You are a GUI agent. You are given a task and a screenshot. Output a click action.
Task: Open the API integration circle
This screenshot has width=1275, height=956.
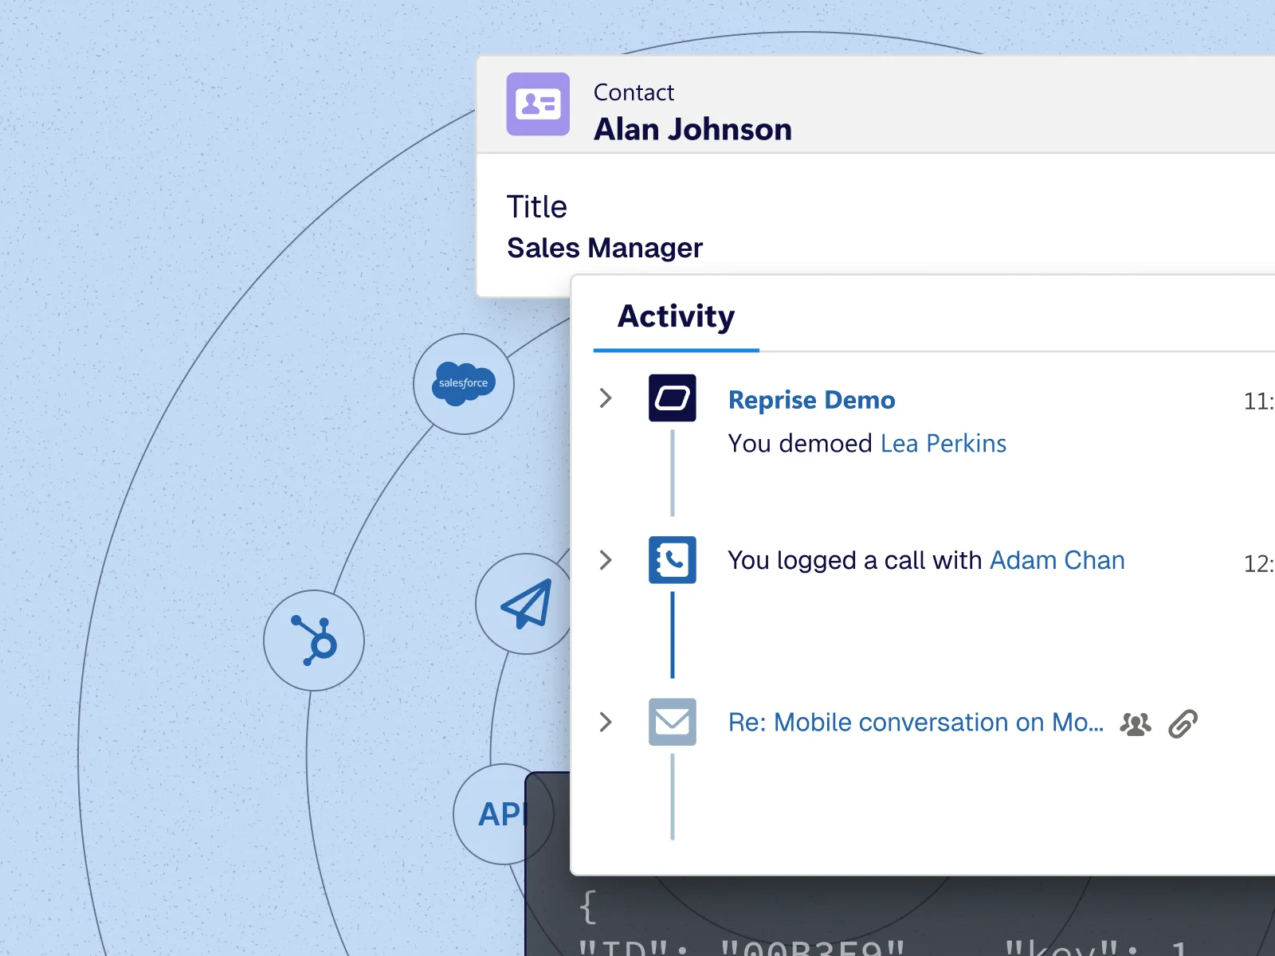tap(502, 814)
